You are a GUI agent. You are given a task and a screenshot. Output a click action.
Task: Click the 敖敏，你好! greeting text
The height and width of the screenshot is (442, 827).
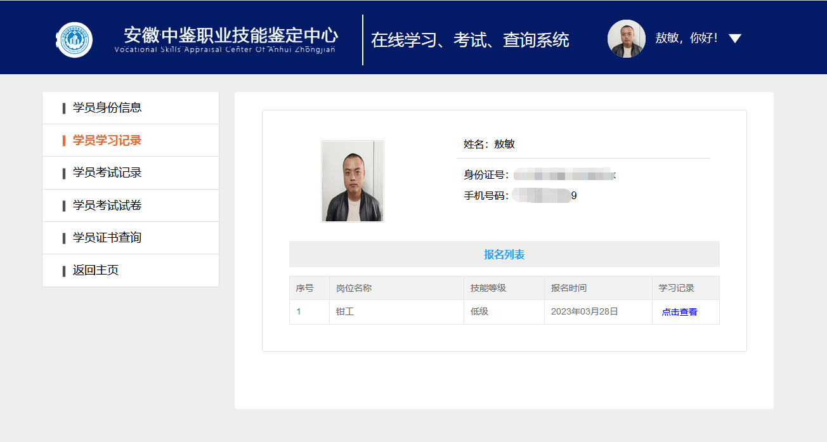686,38
